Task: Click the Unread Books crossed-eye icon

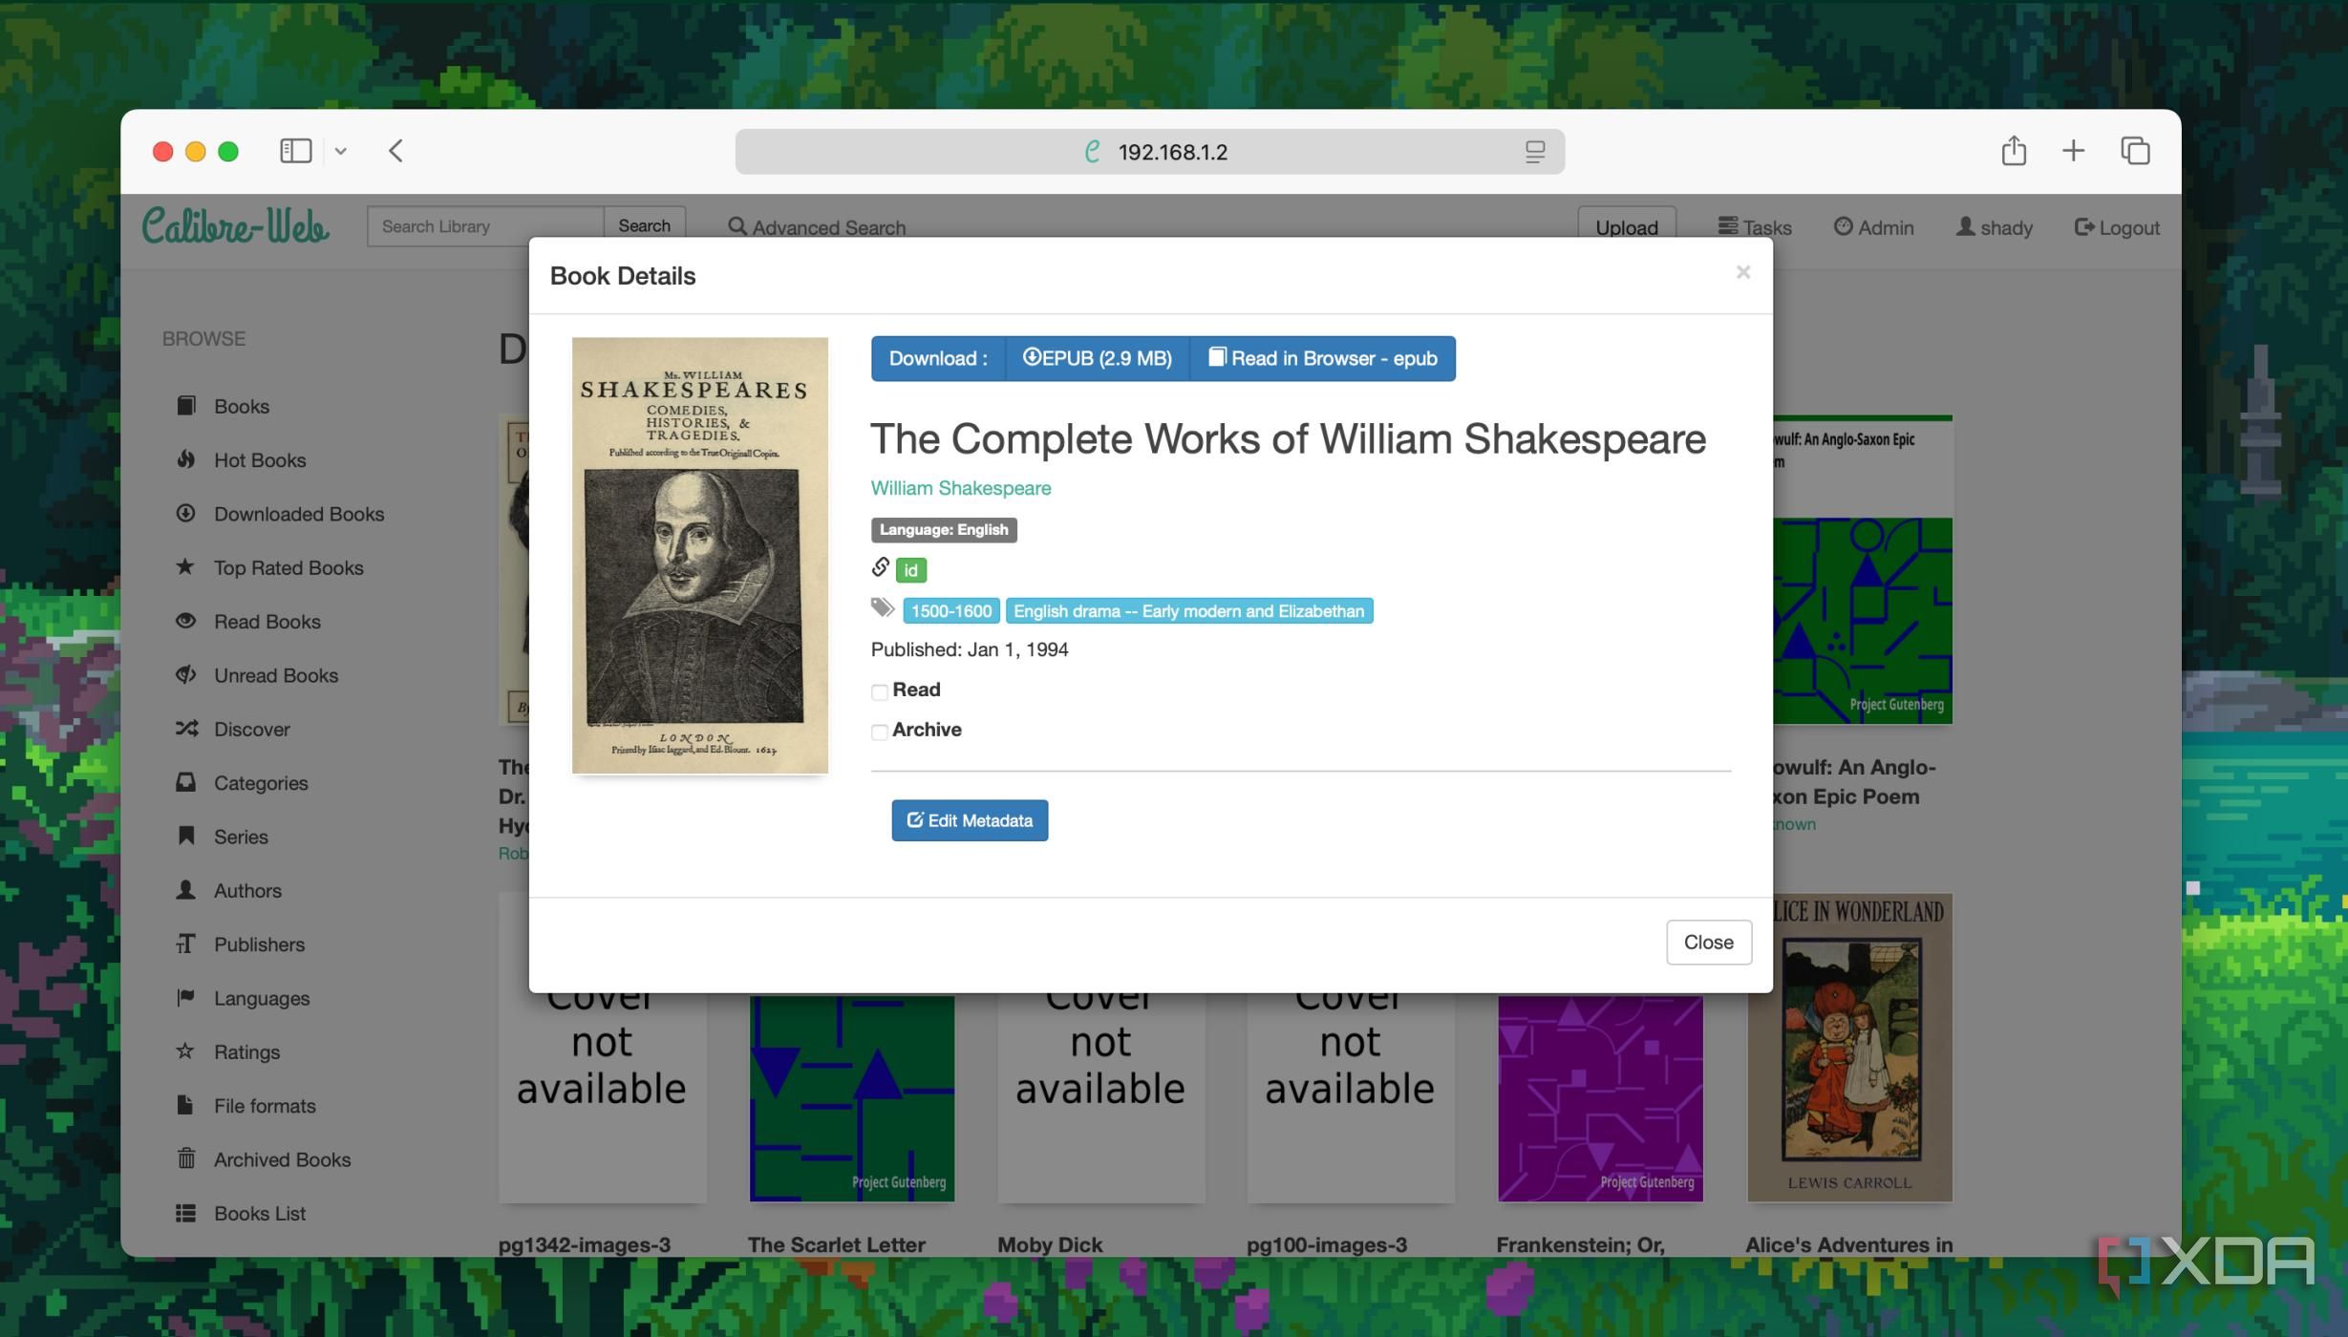Action: pyautogui.click(x=186, y=674)
